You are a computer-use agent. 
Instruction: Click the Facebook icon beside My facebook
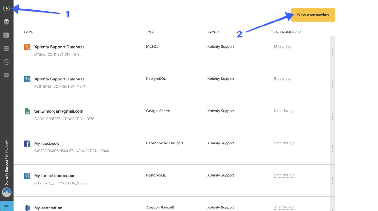(x=27, y=144)
